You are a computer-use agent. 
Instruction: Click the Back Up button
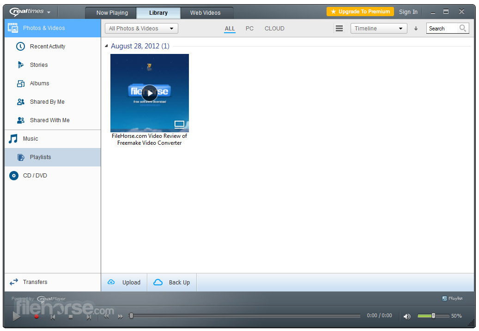point(171,282)
